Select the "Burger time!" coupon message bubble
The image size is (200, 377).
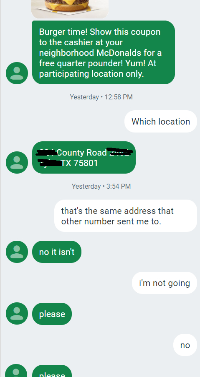pyautogui.click(x=104, y=52)
